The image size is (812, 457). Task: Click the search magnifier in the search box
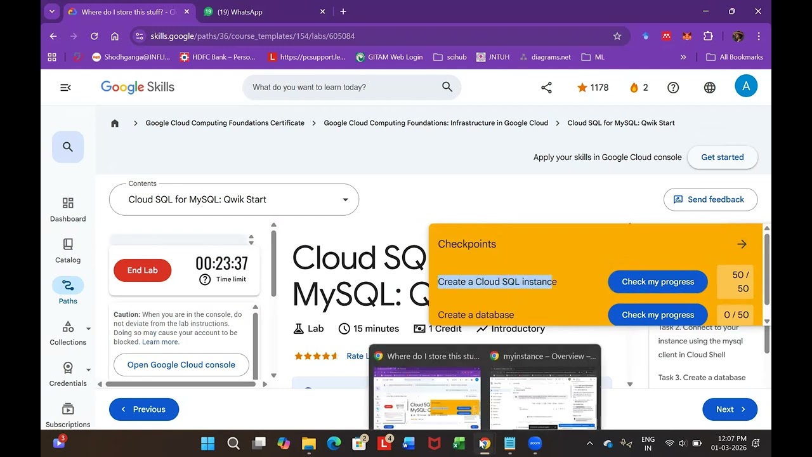click(447, 87)
